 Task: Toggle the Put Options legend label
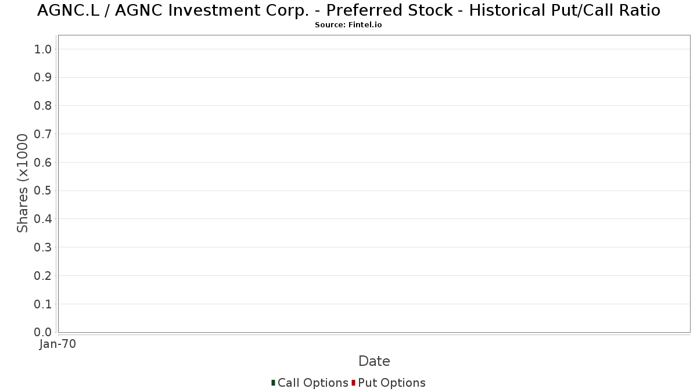pos(391,383)
